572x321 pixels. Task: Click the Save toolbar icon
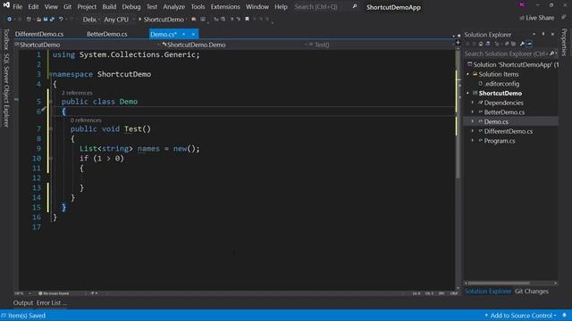click(x=46, y=19)
